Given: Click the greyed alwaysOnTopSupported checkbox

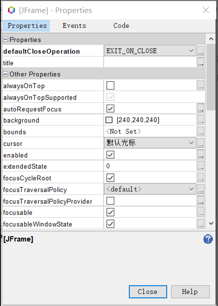Looking at the screenshot, I should (x=110, y=97).
